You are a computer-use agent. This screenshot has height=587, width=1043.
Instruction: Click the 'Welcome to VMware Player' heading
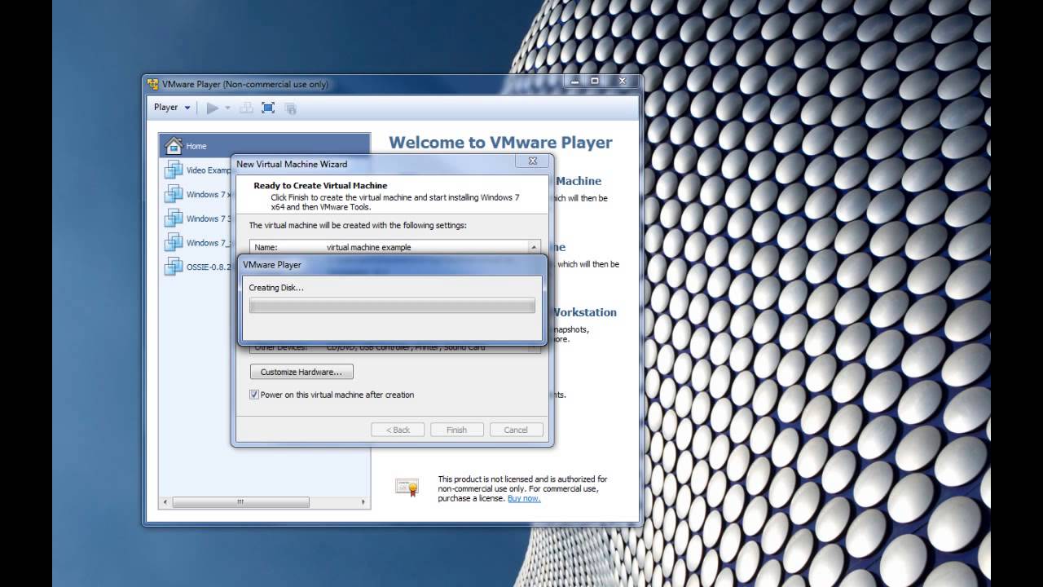[500, 143]
